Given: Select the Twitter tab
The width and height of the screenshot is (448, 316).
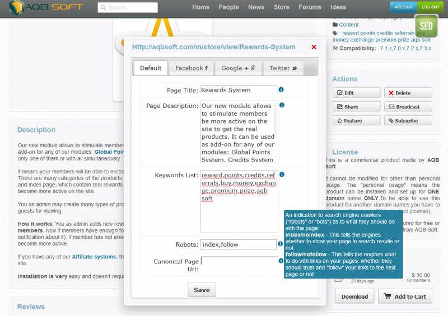Looking at the screenshot, I should (283, 68).
